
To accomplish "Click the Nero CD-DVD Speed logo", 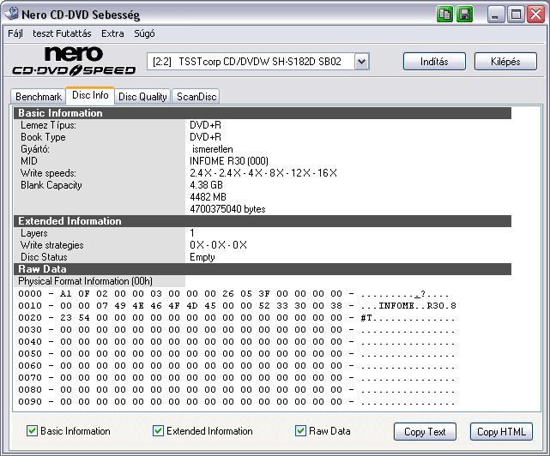I will click(74, 61).
